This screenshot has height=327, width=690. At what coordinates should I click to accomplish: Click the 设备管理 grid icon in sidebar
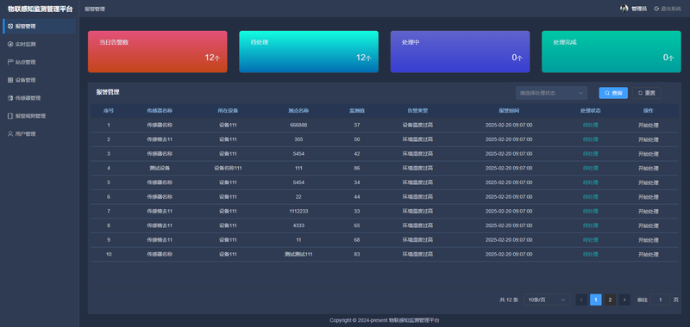10,80
